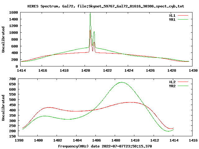199x149 pixels.
Task: Click the YR2 legend label
Action: point(172,86)
